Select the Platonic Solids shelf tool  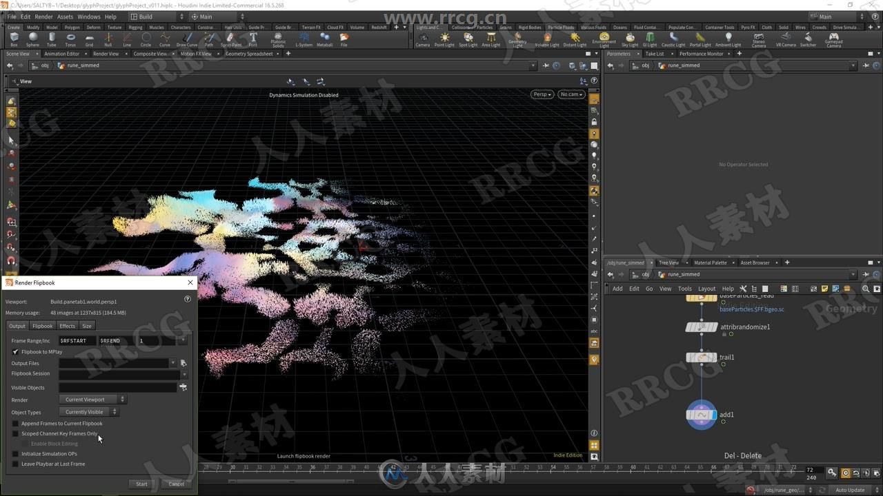point(278,41)
